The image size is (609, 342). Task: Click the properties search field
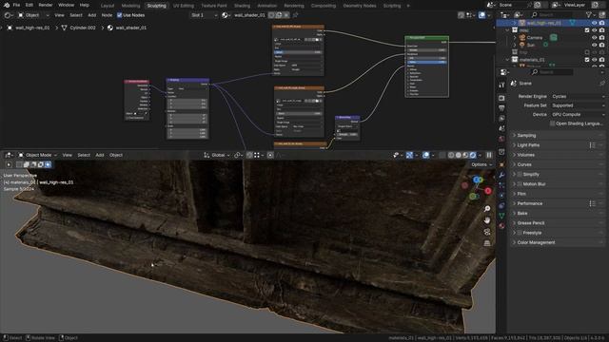[x=552, y=72]
